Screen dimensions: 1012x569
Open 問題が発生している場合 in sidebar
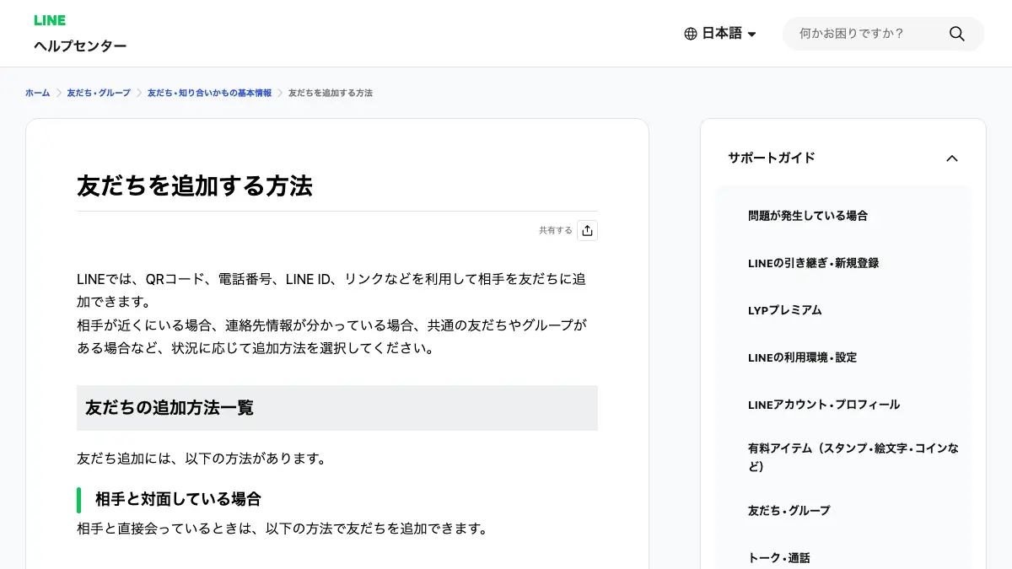tap(808, 216)
